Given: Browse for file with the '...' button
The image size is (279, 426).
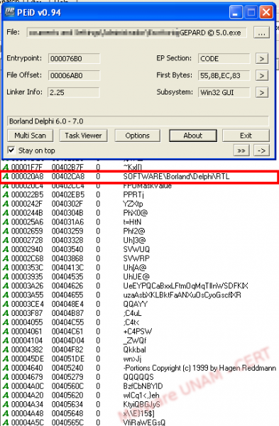Looking at the screenshot, I should click(261, 33).
